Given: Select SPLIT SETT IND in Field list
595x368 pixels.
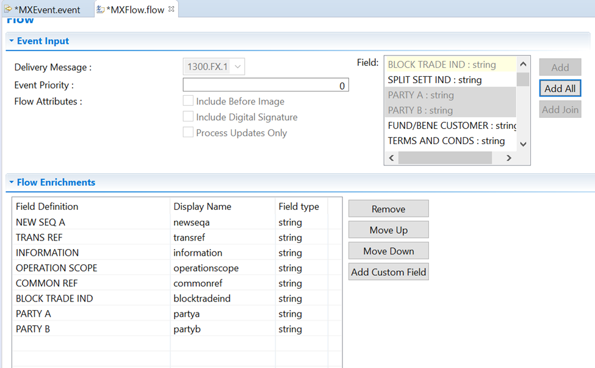Looking at the screenshot, I should [x=435, y=80].
